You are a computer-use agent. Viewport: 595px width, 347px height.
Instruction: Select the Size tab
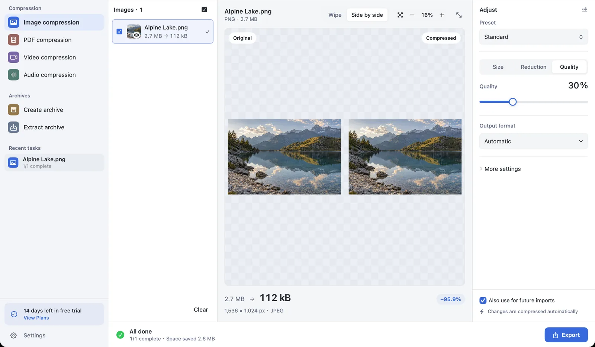coord(498,67)
